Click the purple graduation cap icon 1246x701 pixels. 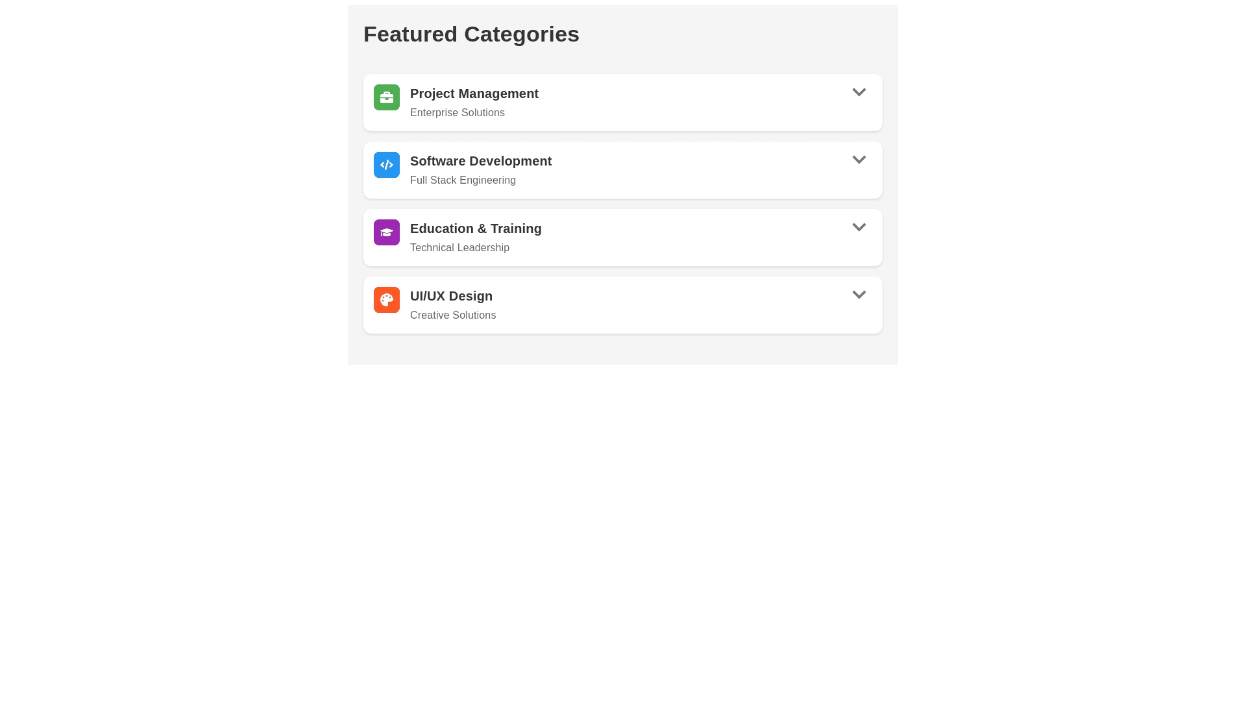coord(386,232)
